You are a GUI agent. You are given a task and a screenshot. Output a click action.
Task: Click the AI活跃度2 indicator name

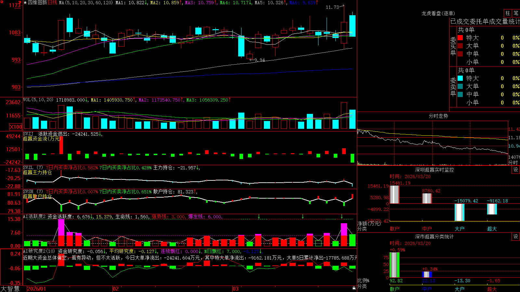34,217
